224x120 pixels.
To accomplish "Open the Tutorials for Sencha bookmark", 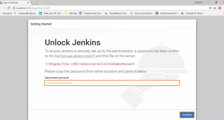I will 192,13.
